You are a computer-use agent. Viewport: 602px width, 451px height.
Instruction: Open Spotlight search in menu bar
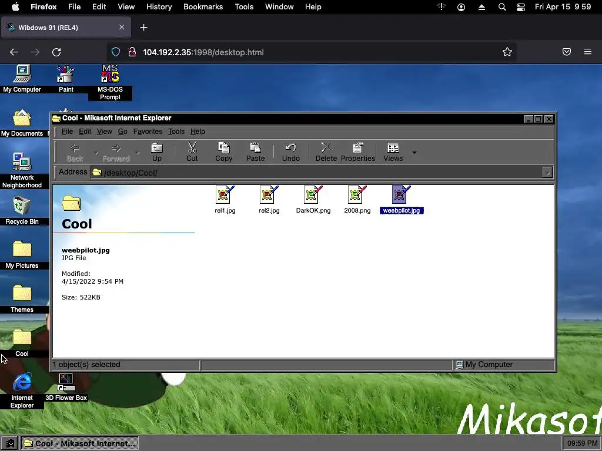click(502, 7)
